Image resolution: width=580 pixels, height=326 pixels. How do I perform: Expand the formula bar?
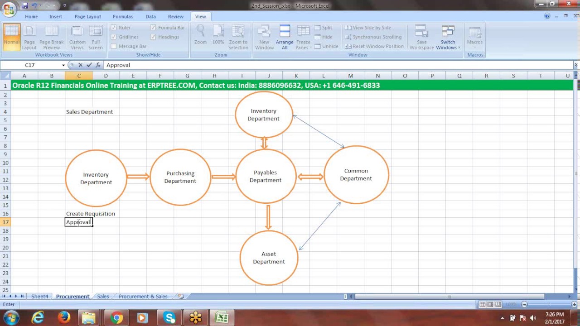[576, 65]
